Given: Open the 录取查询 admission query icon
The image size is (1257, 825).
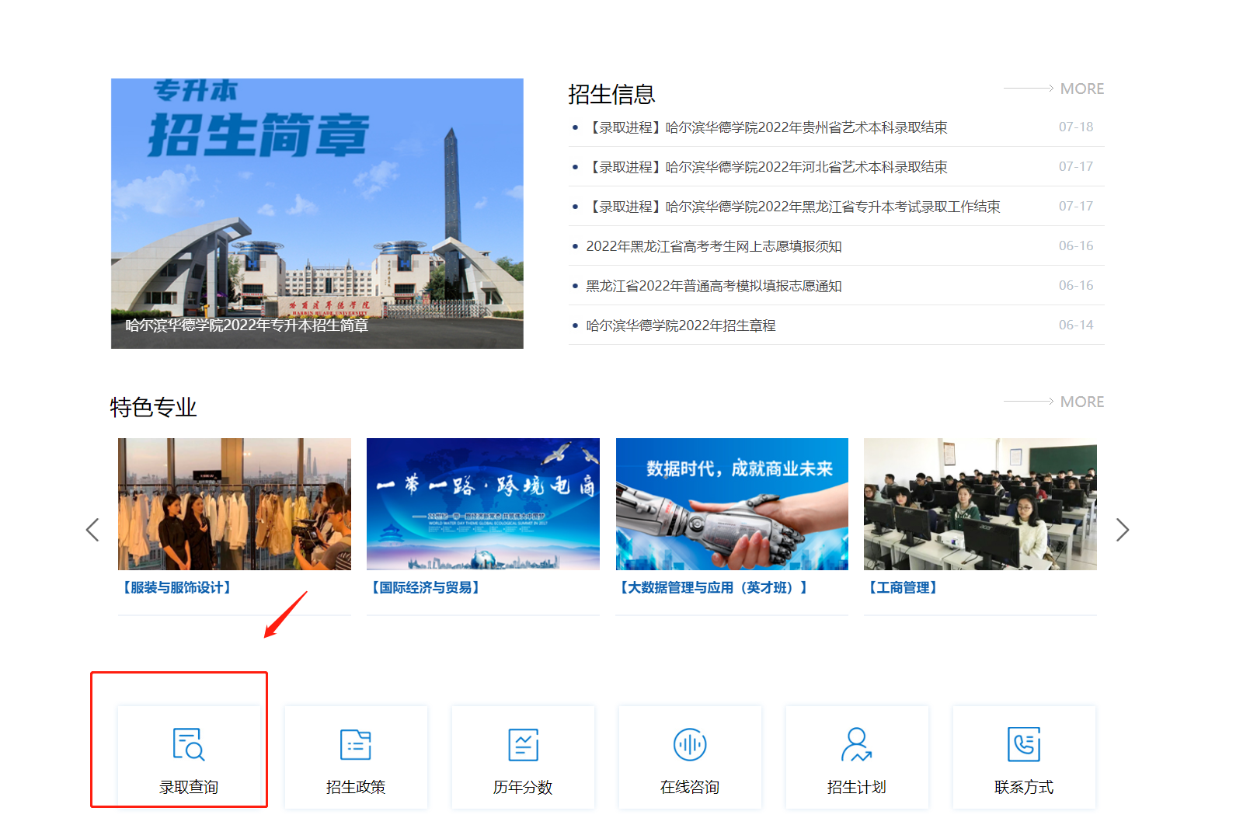Looking at the screenshot, I should click(188, 744).
